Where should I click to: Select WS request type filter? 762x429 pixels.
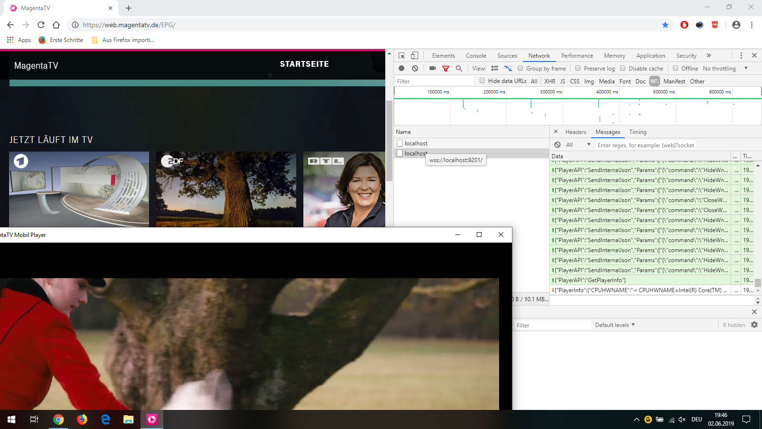pos(654,81)
